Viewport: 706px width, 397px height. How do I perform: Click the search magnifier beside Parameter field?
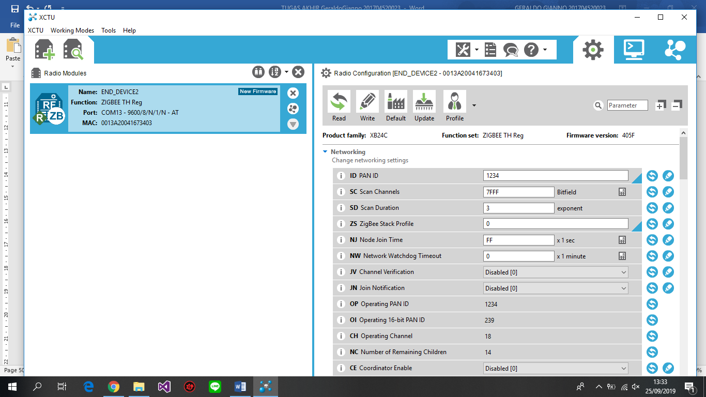coord(598,105)
